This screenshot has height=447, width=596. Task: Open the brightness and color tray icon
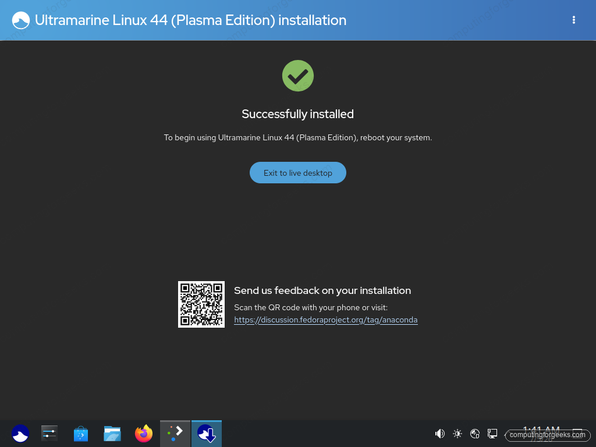(457, 434)
